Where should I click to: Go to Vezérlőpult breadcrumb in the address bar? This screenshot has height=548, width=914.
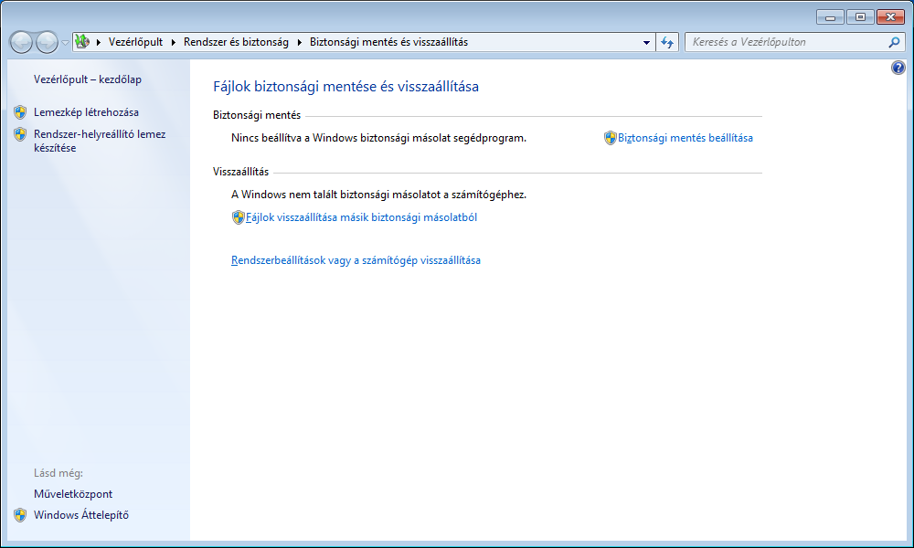(x=135, y=42)
